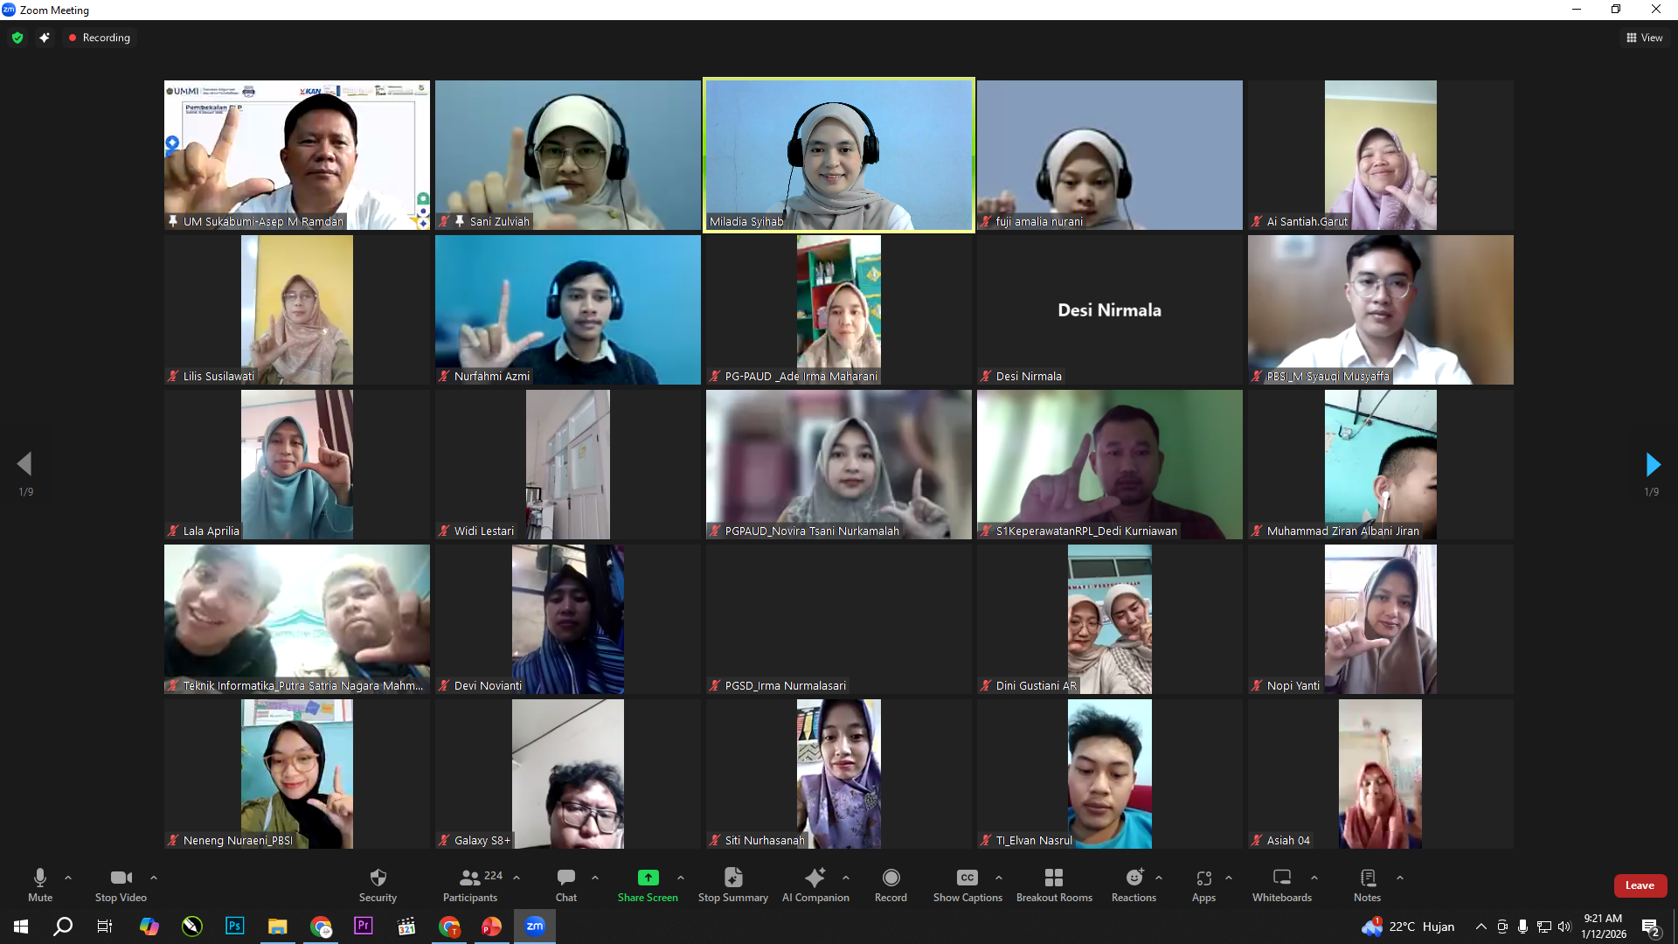
Task: Click the Stop Summary button
Action: point(732,878)
